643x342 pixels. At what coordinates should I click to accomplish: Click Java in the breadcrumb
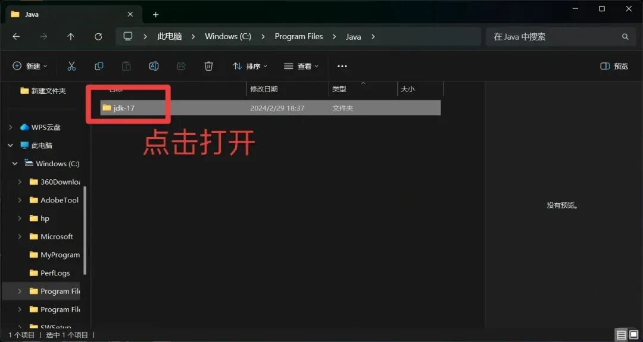tap(353, 37)
